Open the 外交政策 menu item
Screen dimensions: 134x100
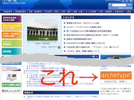coord(48,12)
